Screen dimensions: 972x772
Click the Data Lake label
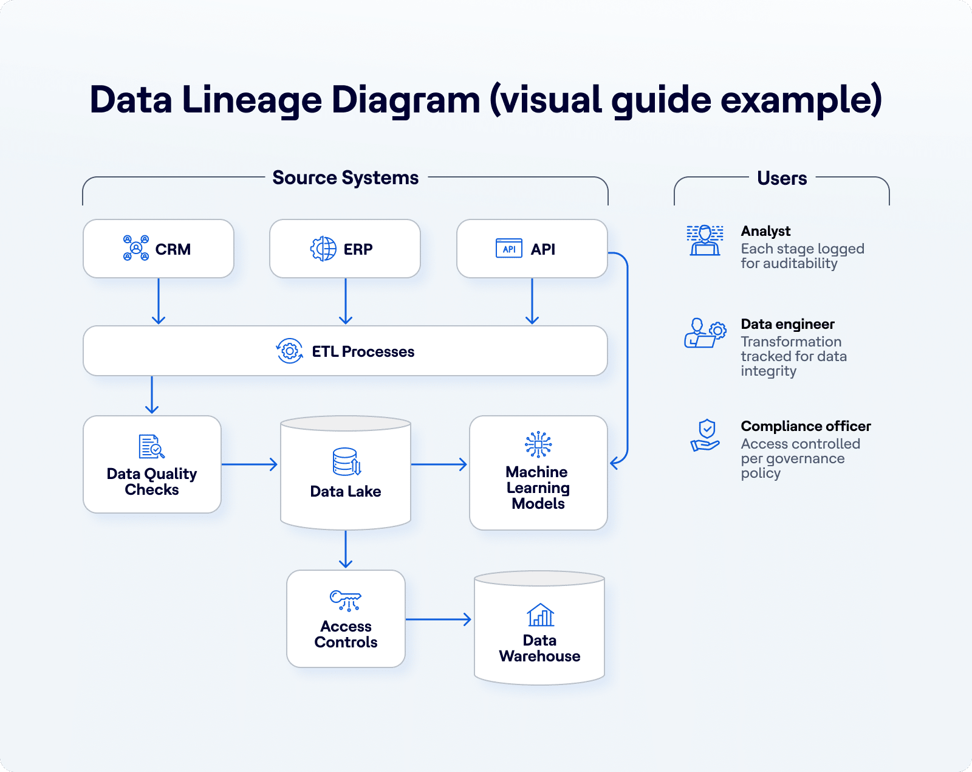(x=346, y=491)
